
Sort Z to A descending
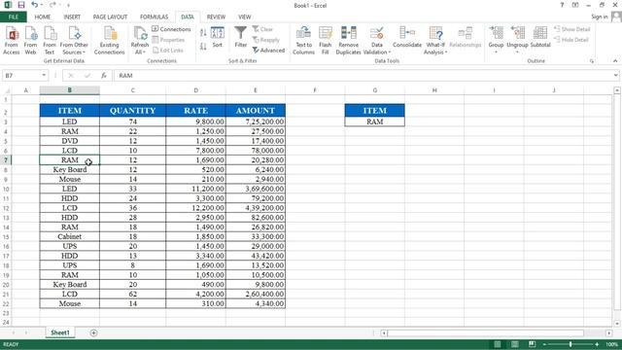click(203, 47)
